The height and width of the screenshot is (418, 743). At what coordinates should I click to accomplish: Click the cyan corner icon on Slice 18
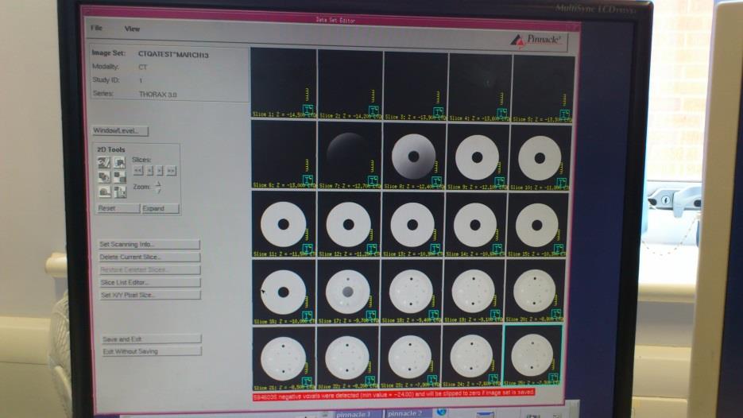[x=434, y=314]
